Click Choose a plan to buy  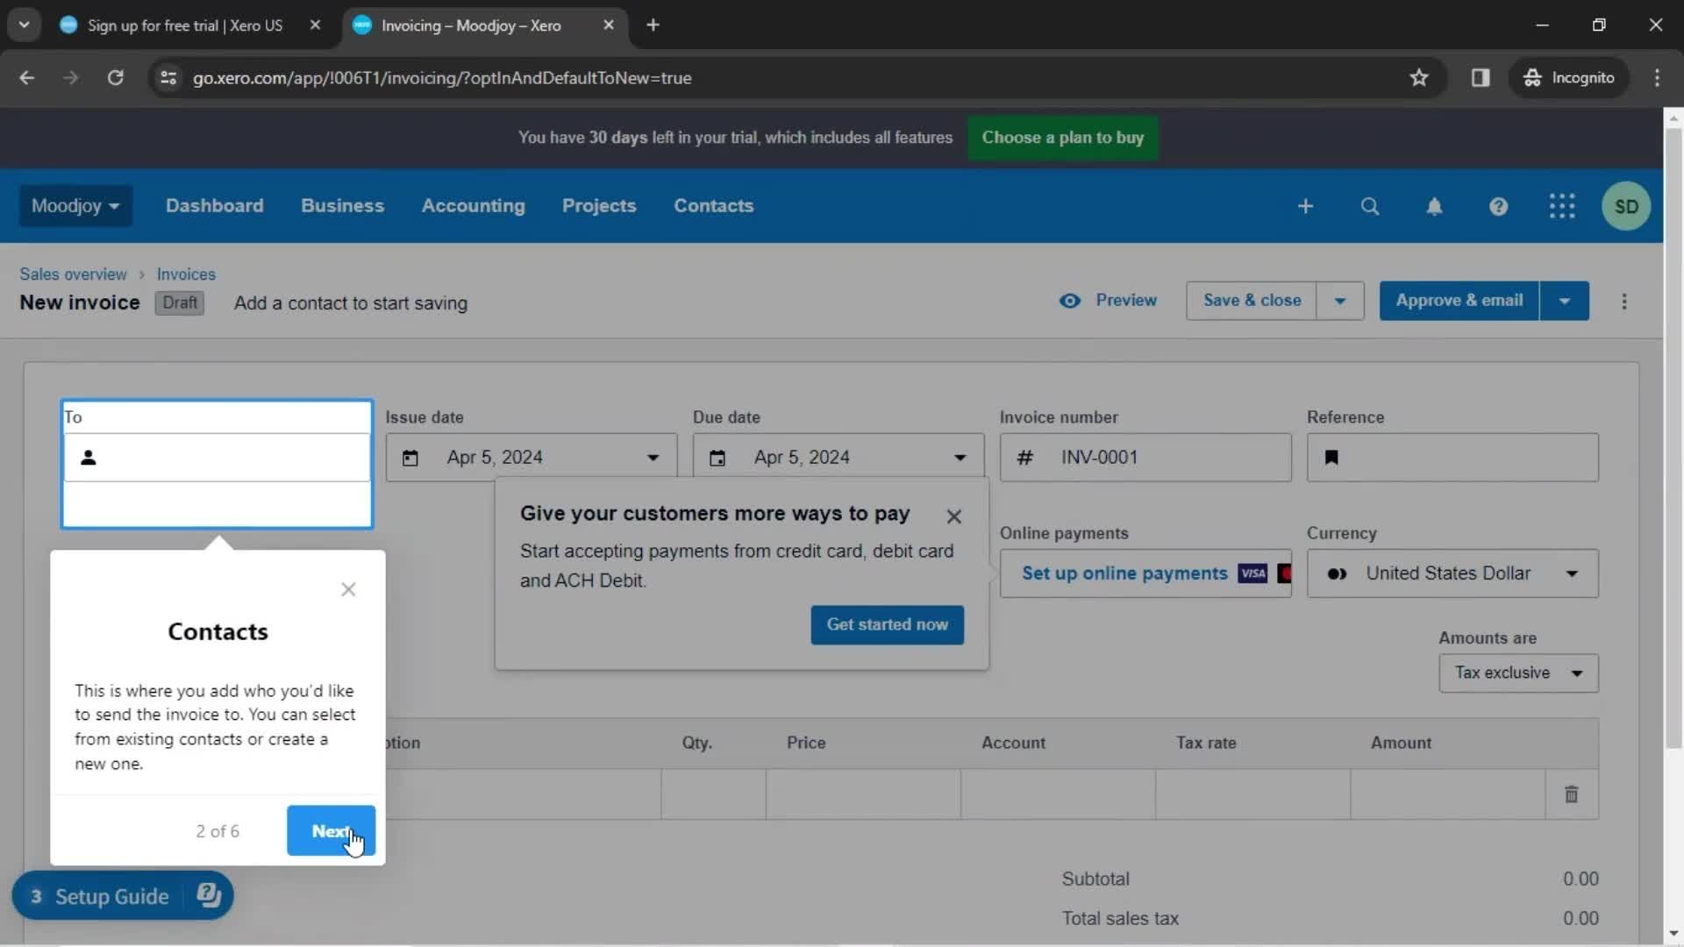click(x=1062, y=138)
